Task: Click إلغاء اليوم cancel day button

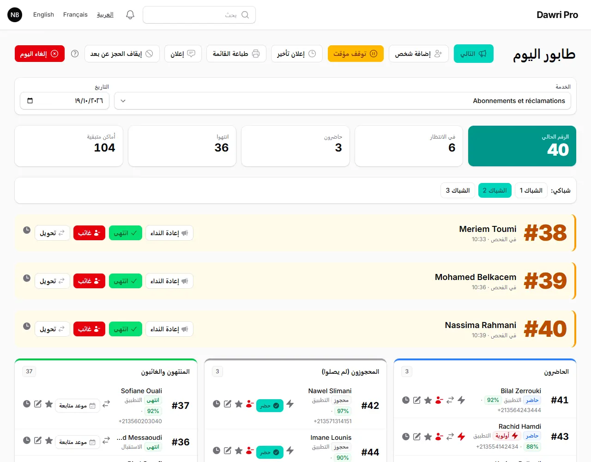Action: point(40,54)
